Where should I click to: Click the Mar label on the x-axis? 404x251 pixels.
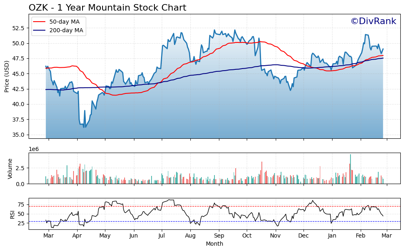point(49,236)
